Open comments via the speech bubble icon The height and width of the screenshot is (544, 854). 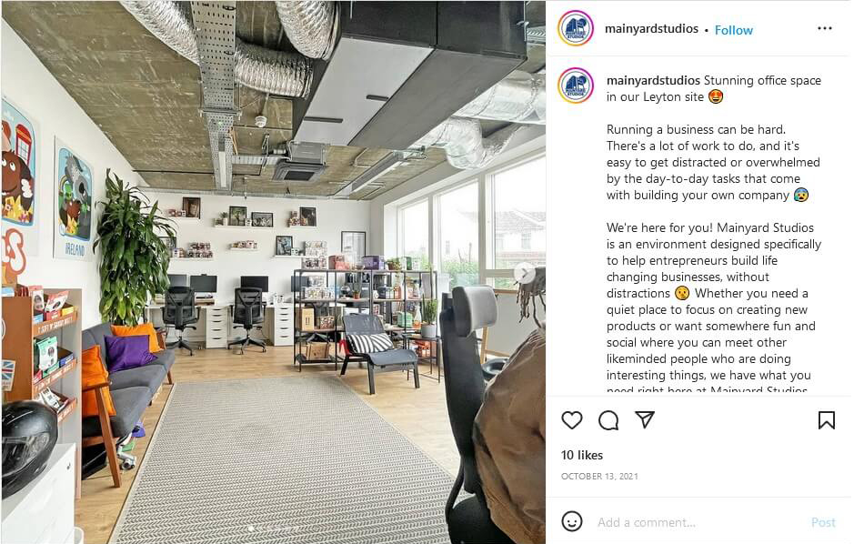(608, 420)
